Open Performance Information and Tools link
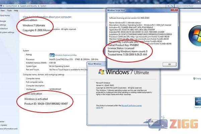 (x=9, y=129)
